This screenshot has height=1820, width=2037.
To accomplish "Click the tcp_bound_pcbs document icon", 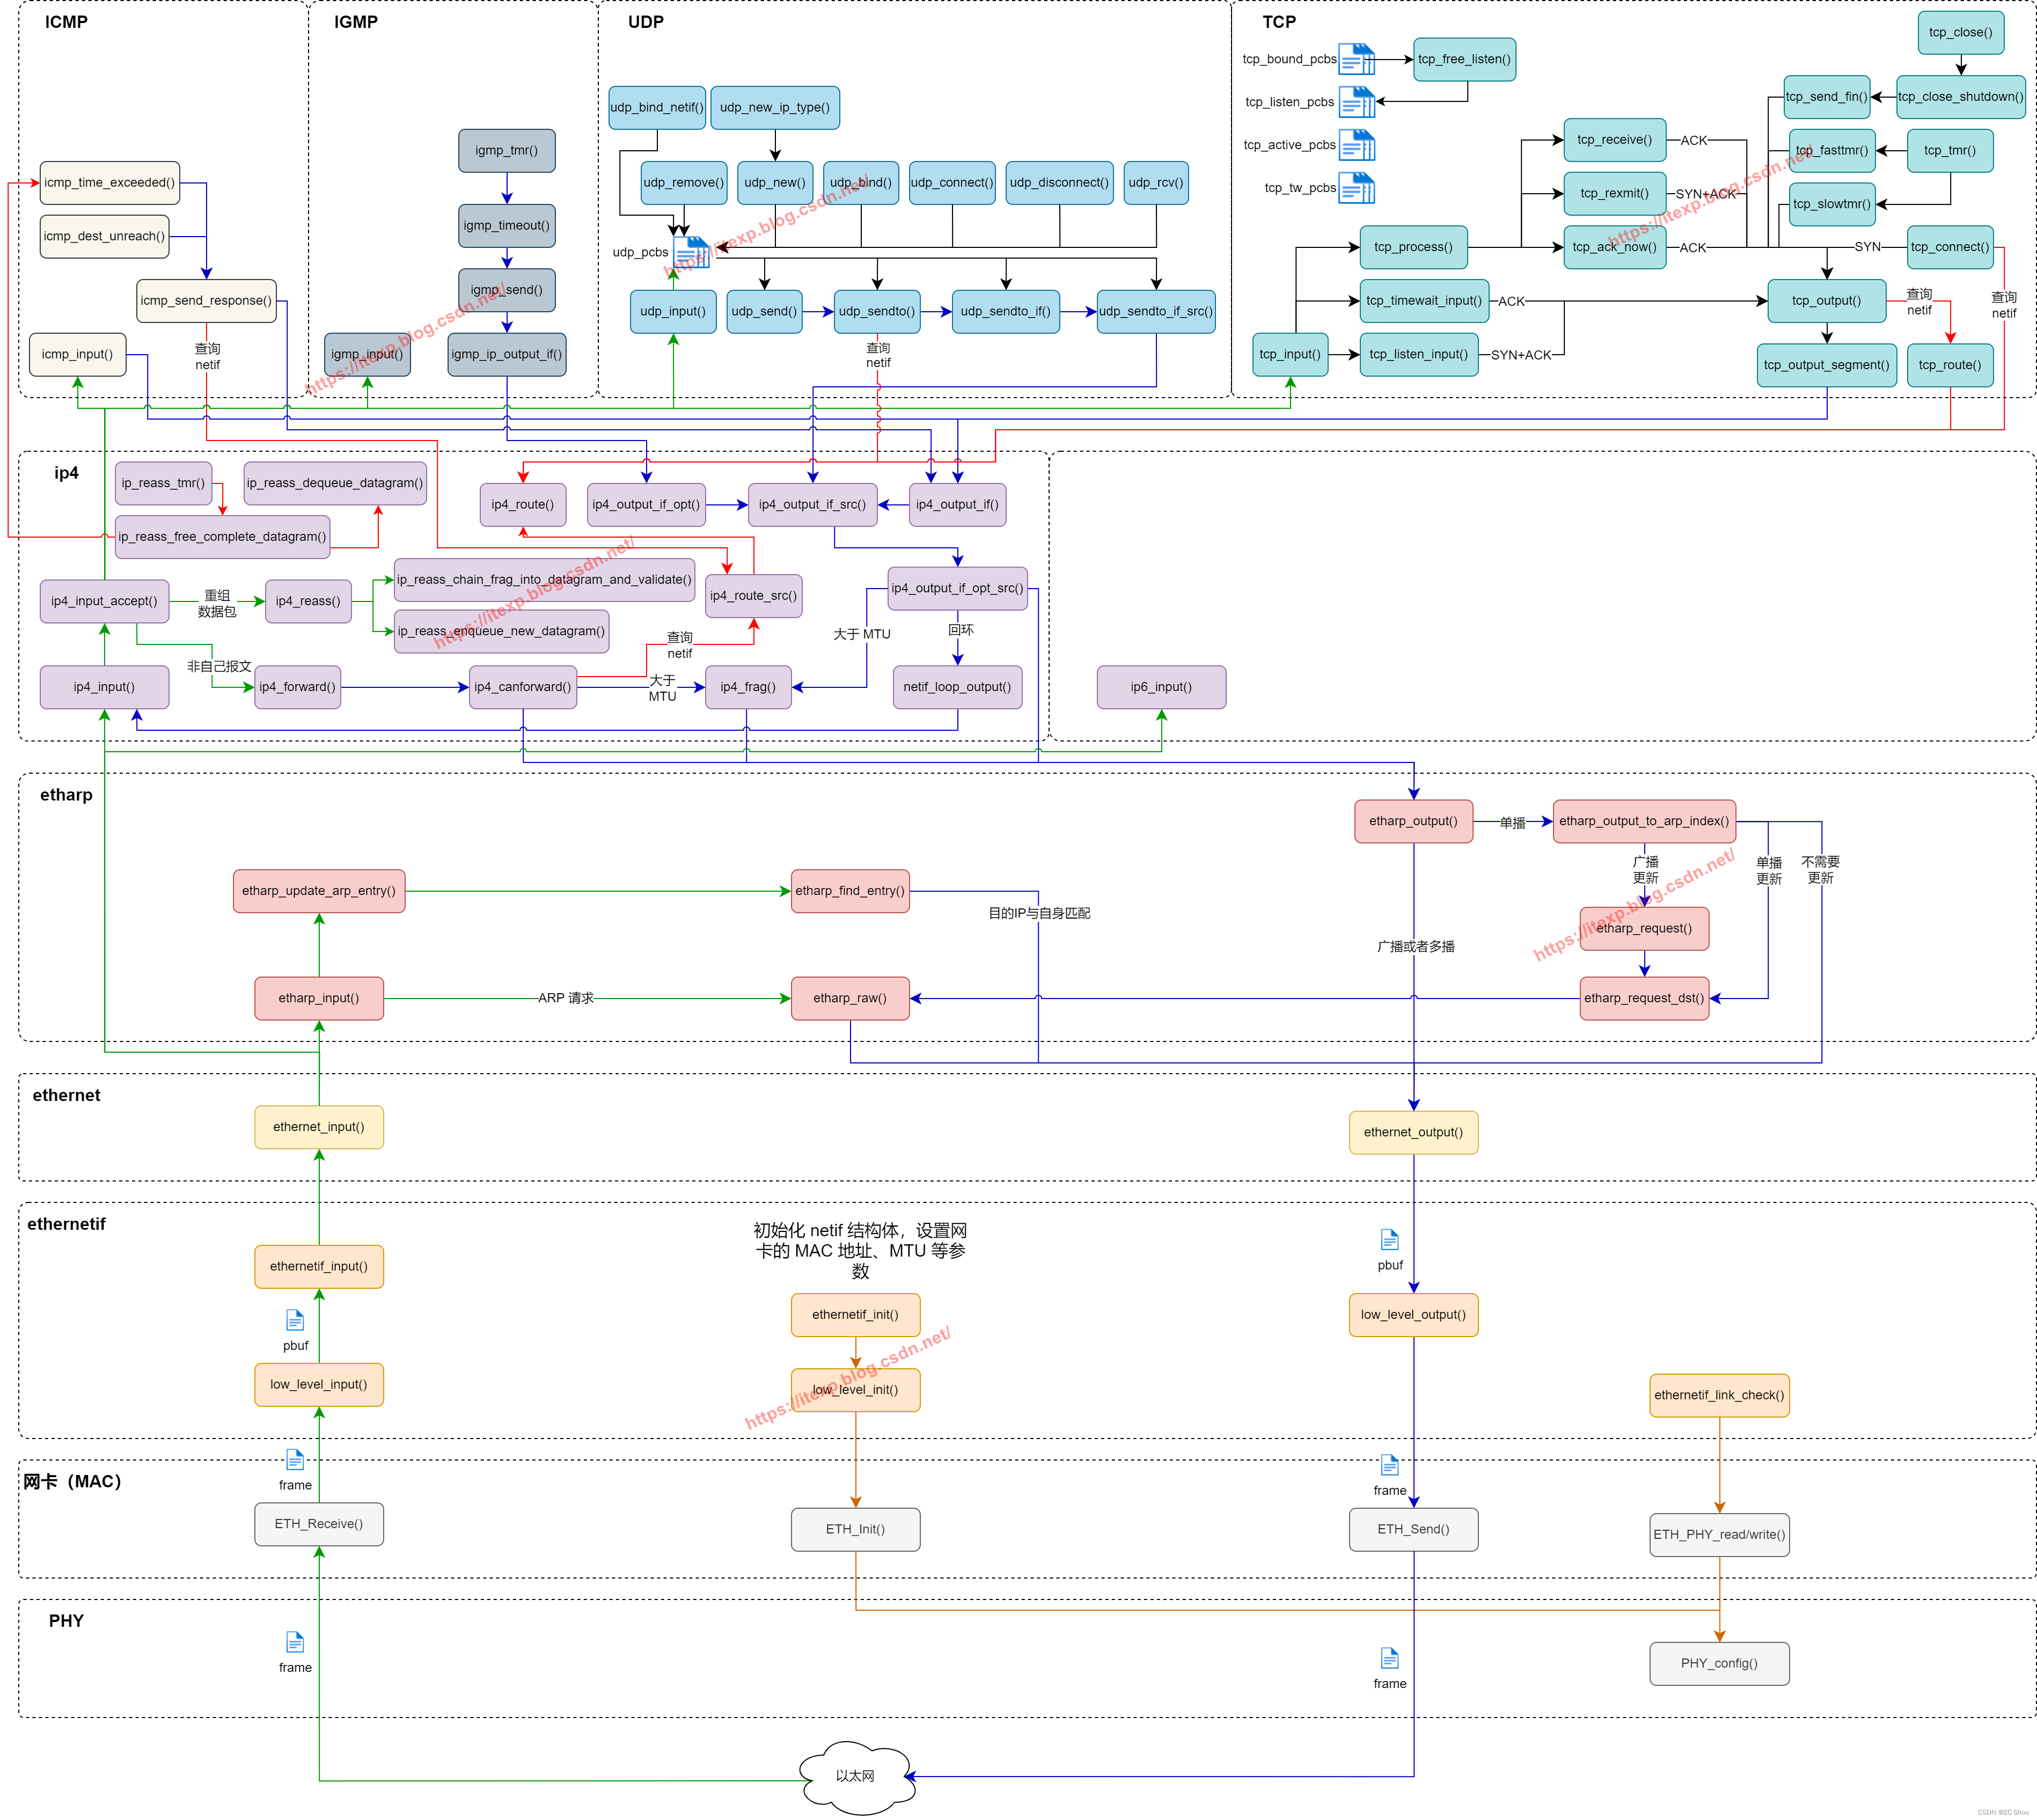I will (x=1356, y=59).
